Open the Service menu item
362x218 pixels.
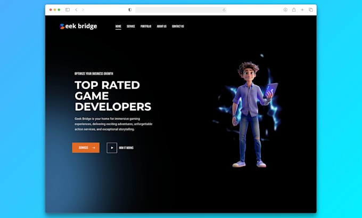130,26
